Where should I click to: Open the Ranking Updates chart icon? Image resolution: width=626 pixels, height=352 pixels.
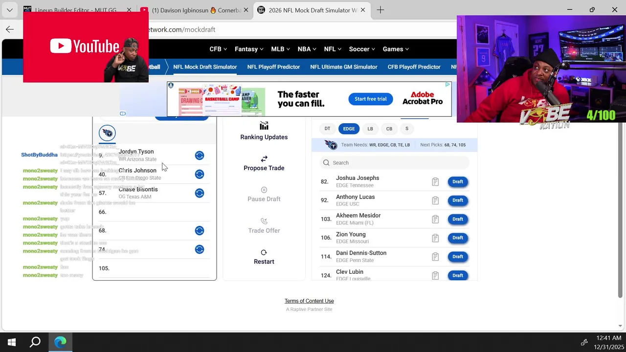pyautogui.click(x=264, y=126)
